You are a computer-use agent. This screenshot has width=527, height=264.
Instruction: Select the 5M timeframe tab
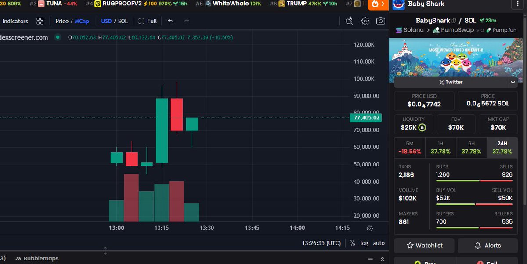(410, 148)
